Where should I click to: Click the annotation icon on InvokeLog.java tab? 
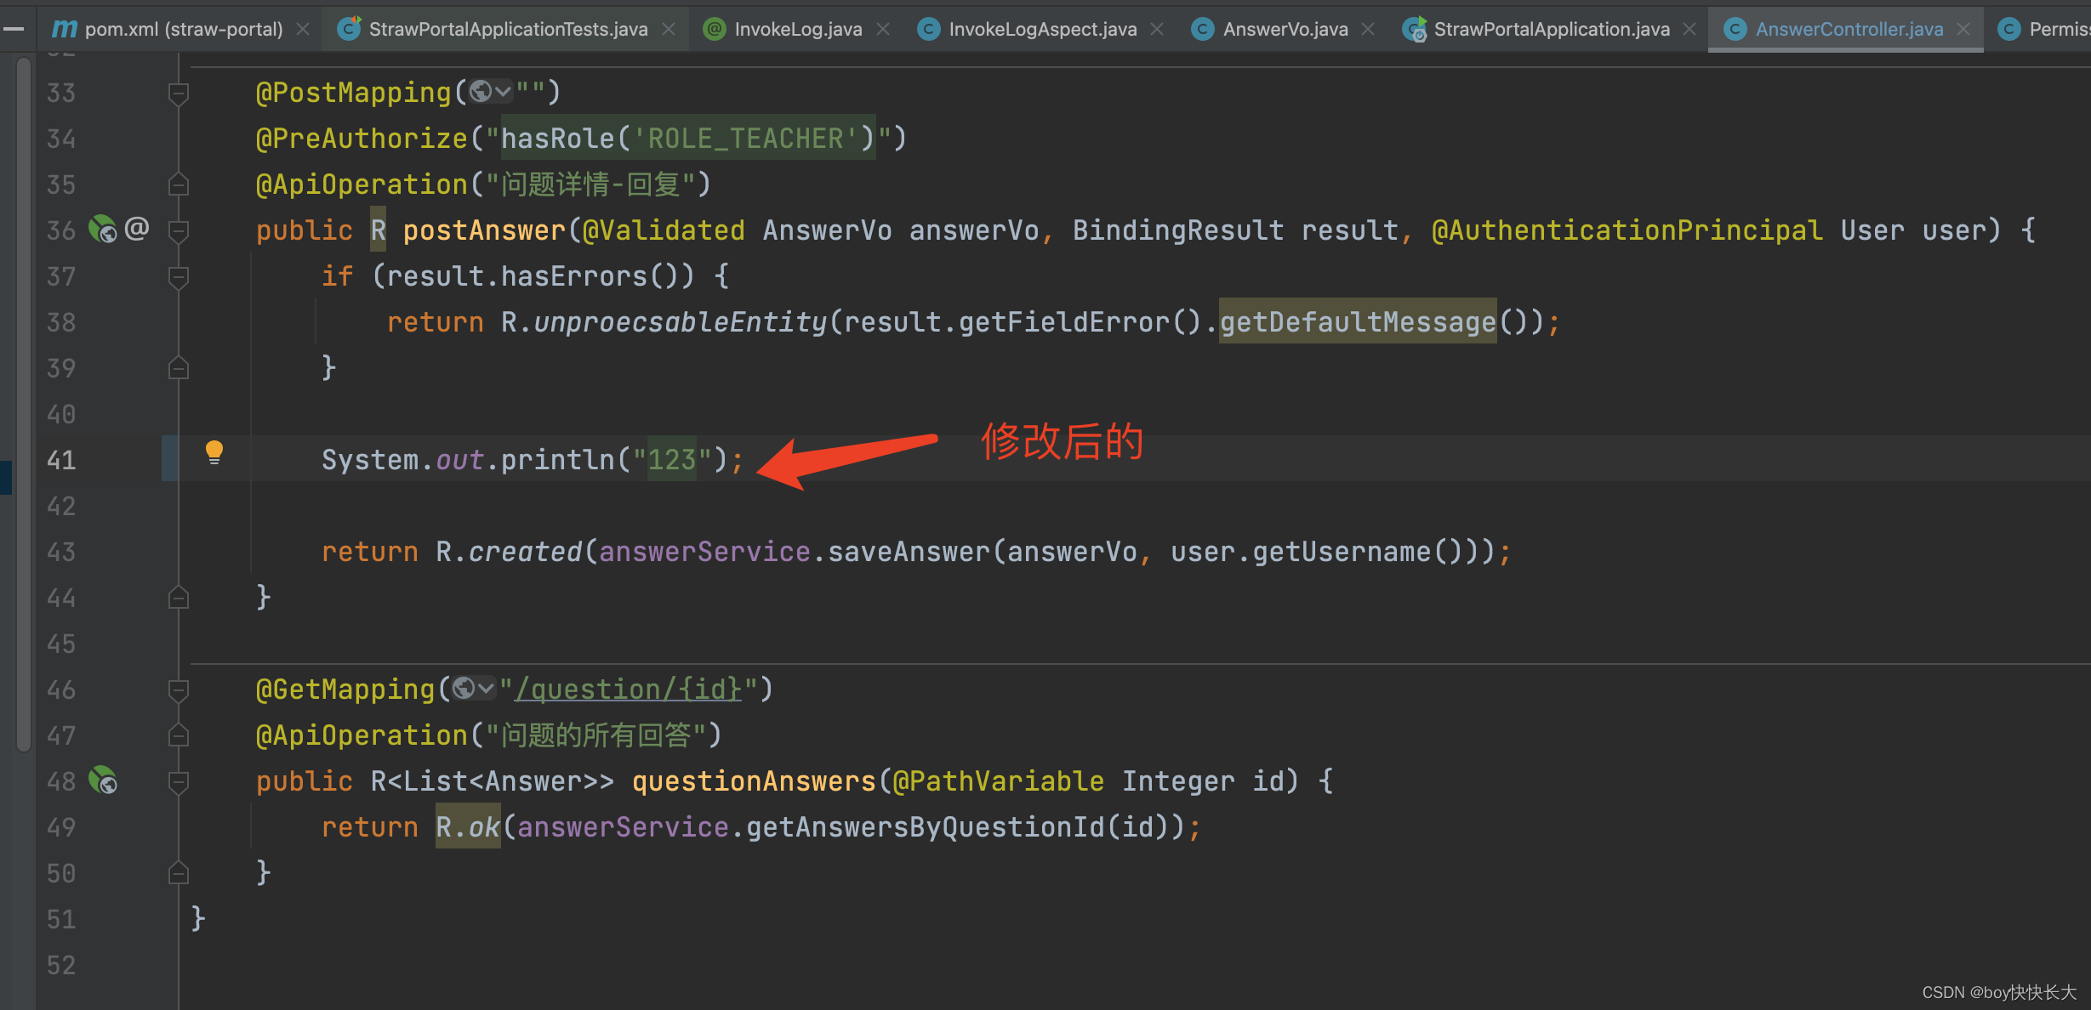click(x=715, y=29)
